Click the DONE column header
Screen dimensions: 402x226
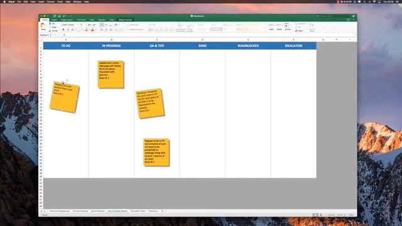point(202,46)
